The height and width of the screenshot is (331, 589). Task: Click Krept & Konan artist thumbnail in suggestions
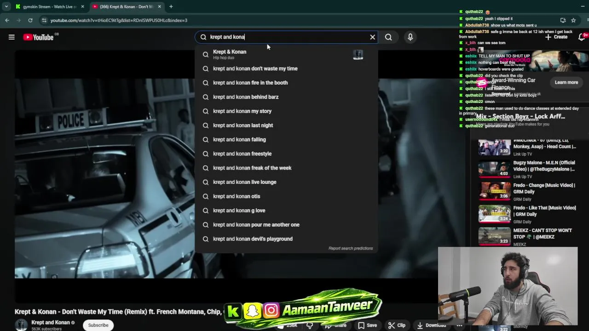358,54
